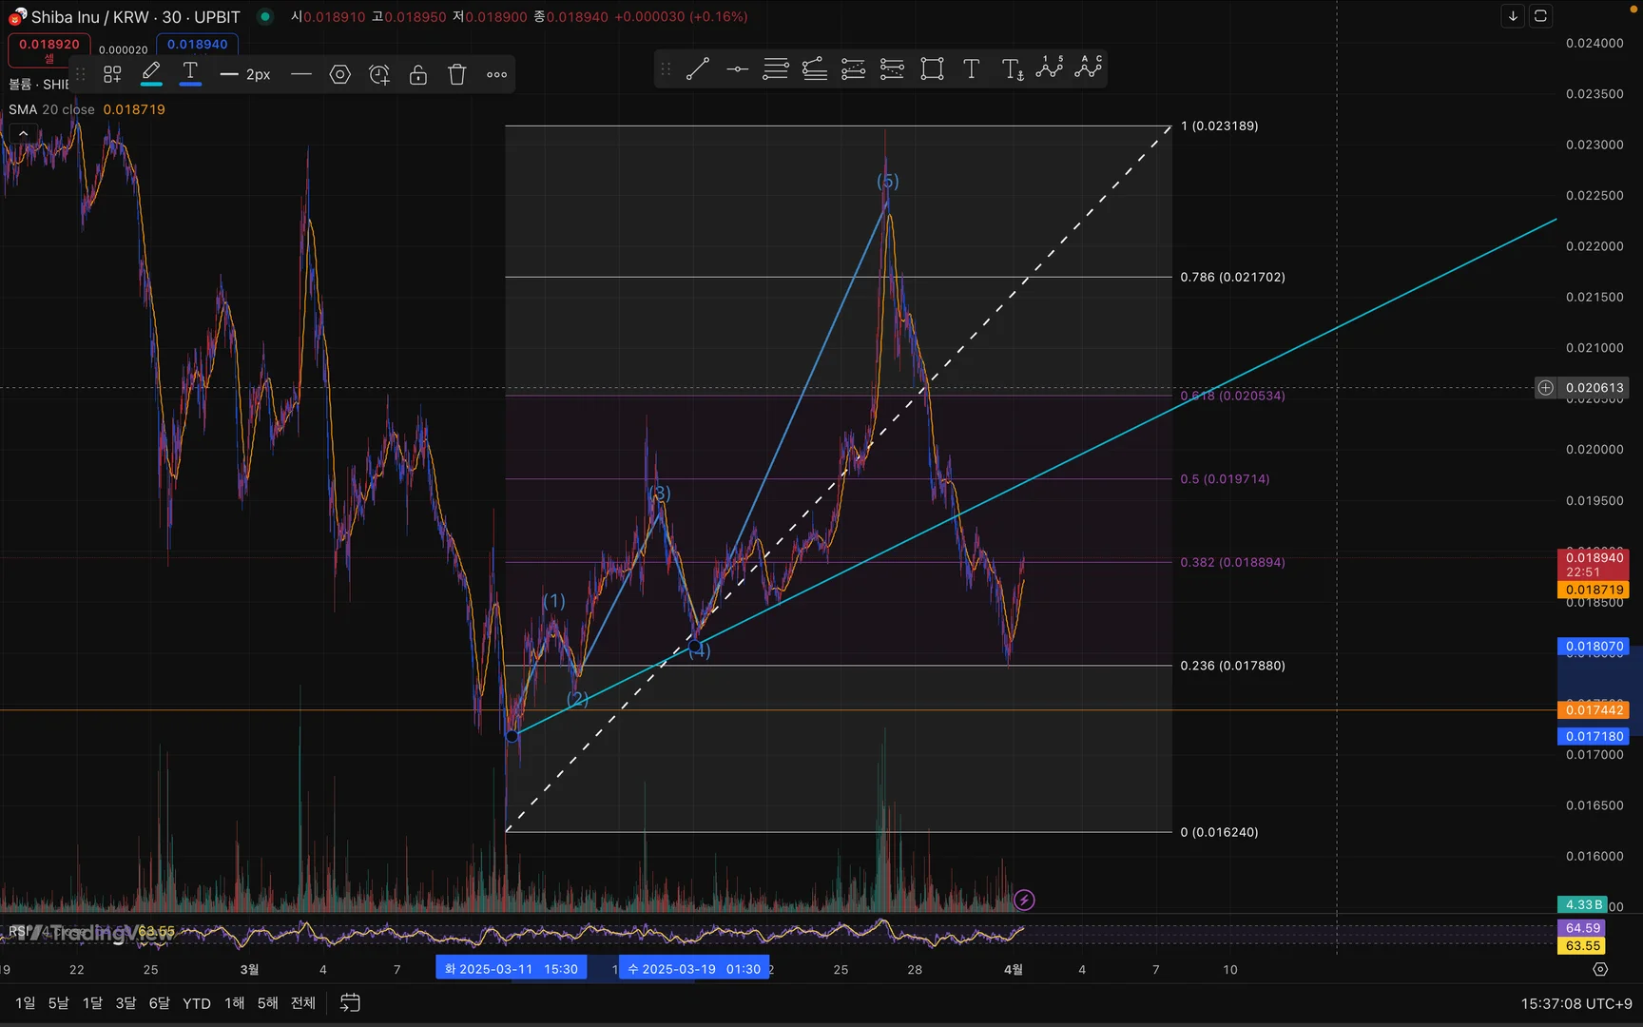Set time range to YTD
This screenshot has height=1027, width=1643.
point(197,1003)
